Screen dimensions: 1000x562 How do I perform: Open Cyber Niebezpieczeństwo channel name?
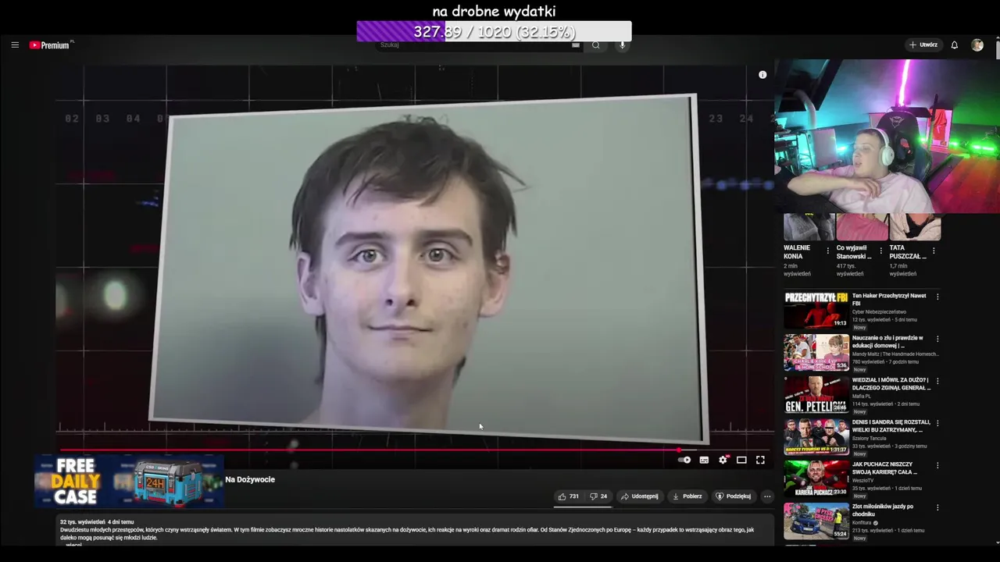tap(879, 312)
